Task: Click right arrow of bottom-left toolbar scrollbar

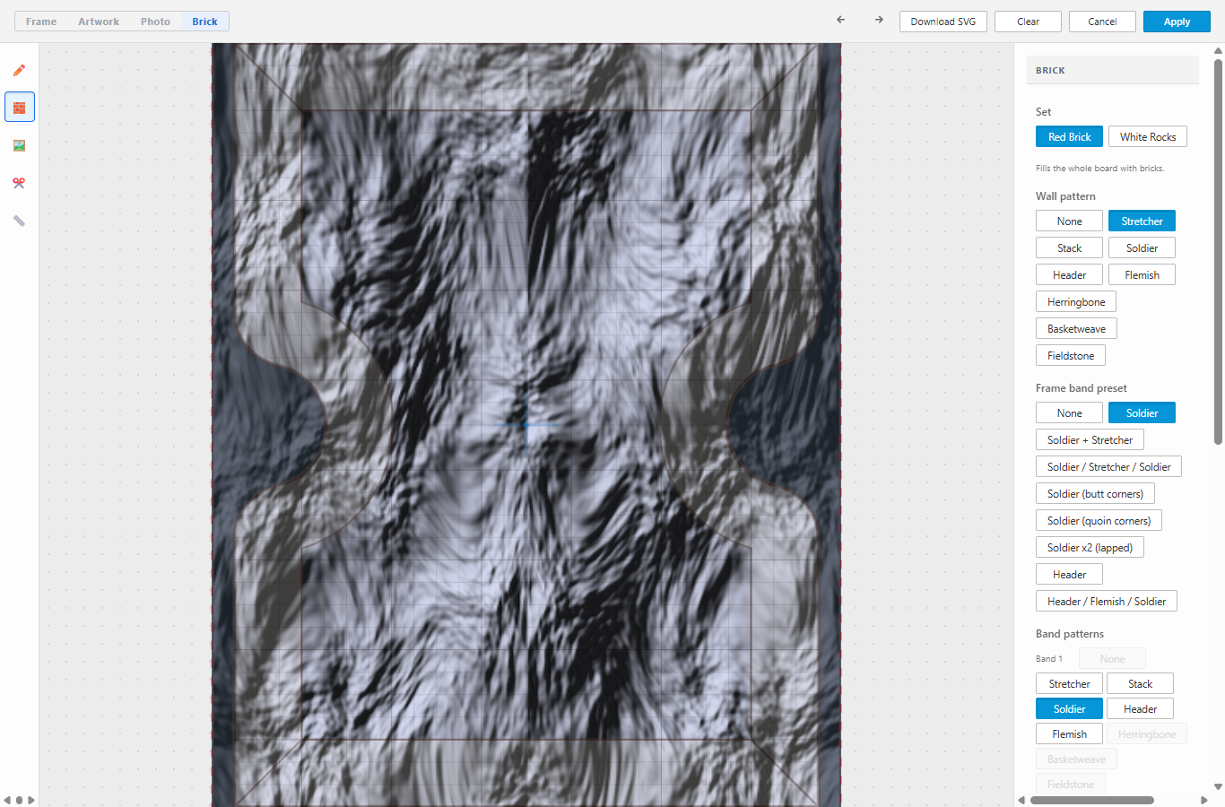Action: (x=31, y=800)
